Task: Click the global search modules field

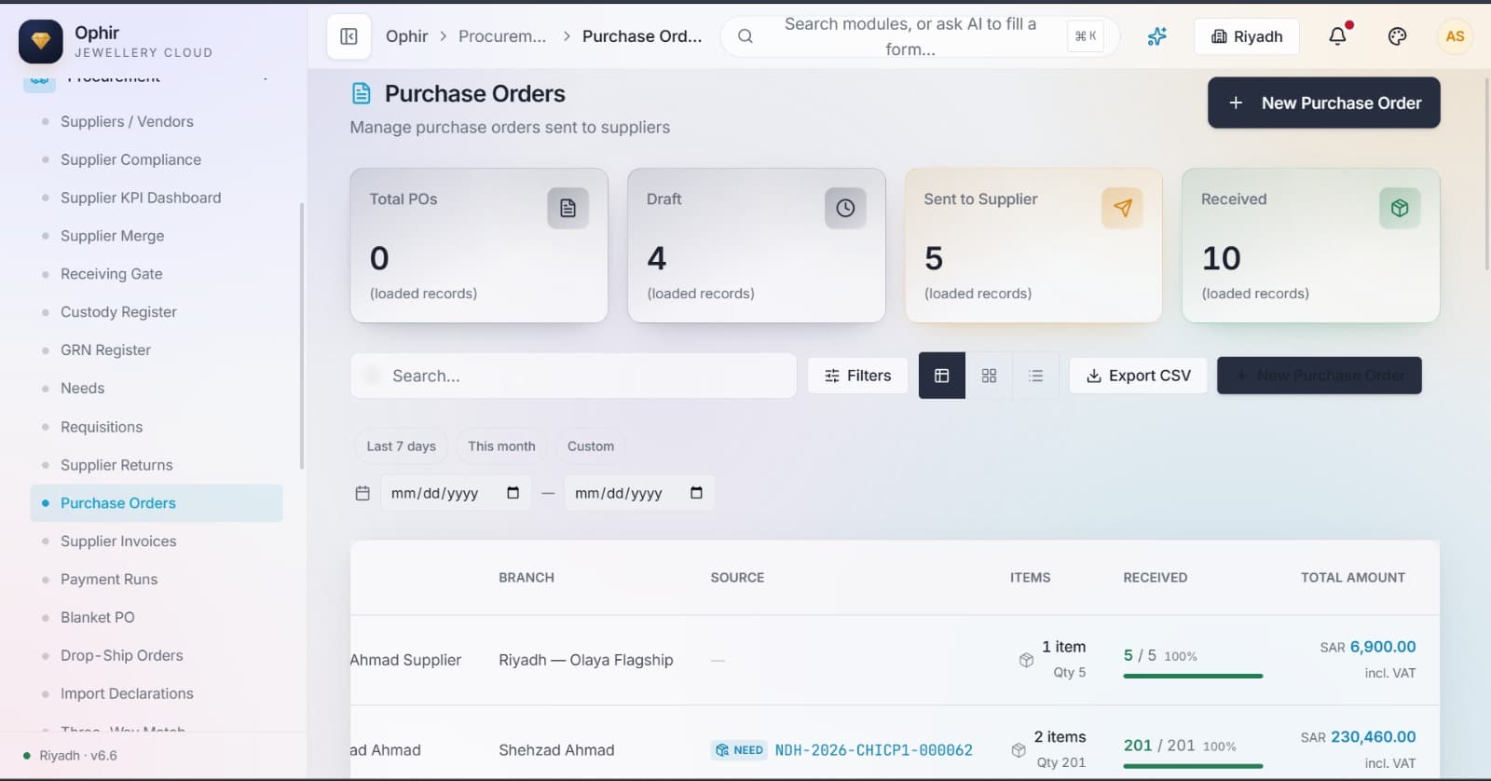Action: (919, 36)
